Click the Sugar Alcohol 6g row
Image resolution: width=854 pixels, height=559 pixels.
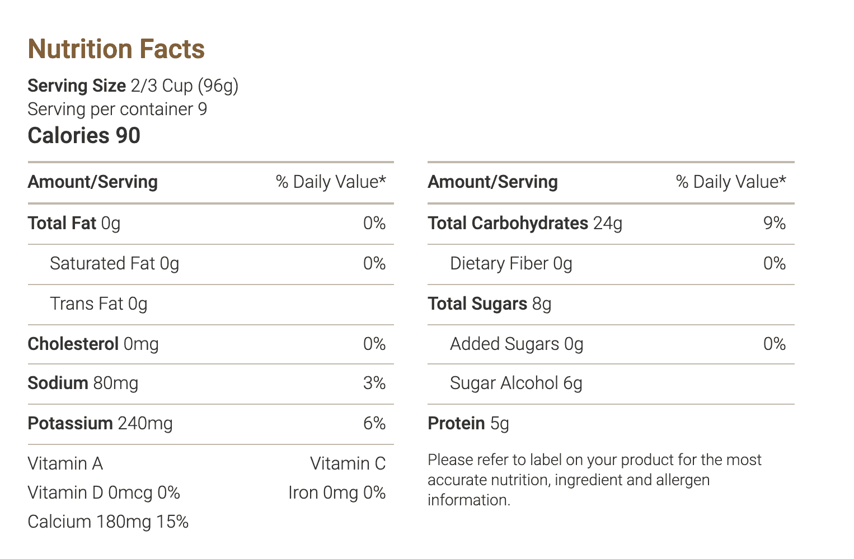coord(611,383)
